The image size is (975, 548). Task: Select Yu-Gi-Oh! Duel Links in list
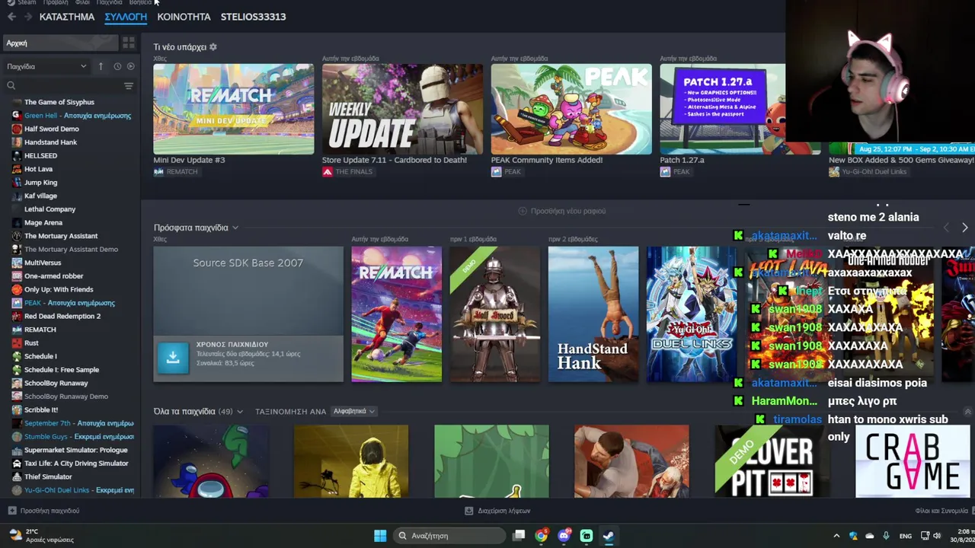[78, 490]
